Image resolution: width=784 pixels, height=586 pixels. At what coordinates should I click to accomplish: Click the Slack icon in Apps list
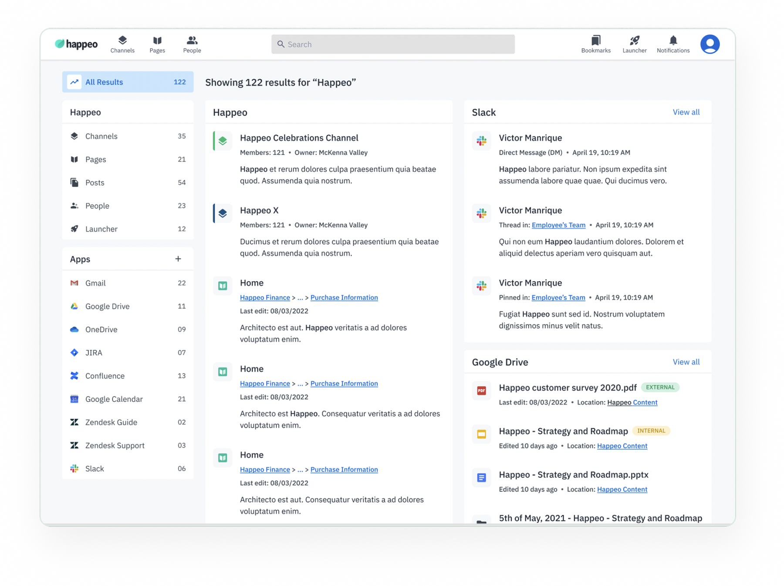coord(74,468)
